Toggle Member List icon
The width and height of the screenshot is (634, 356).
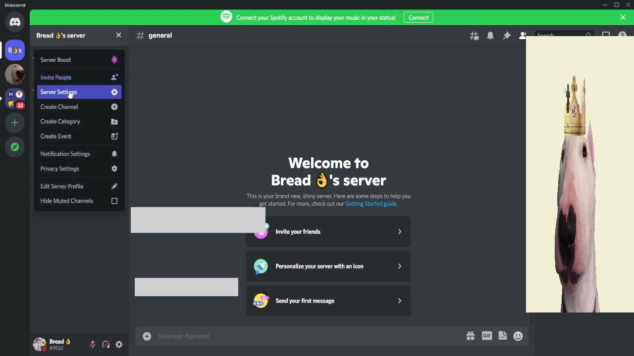pyautogui.click(x=523, y=36)
